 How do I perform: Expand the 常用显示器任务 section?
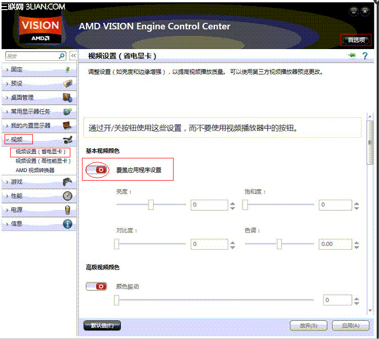[x=38, y=112]
